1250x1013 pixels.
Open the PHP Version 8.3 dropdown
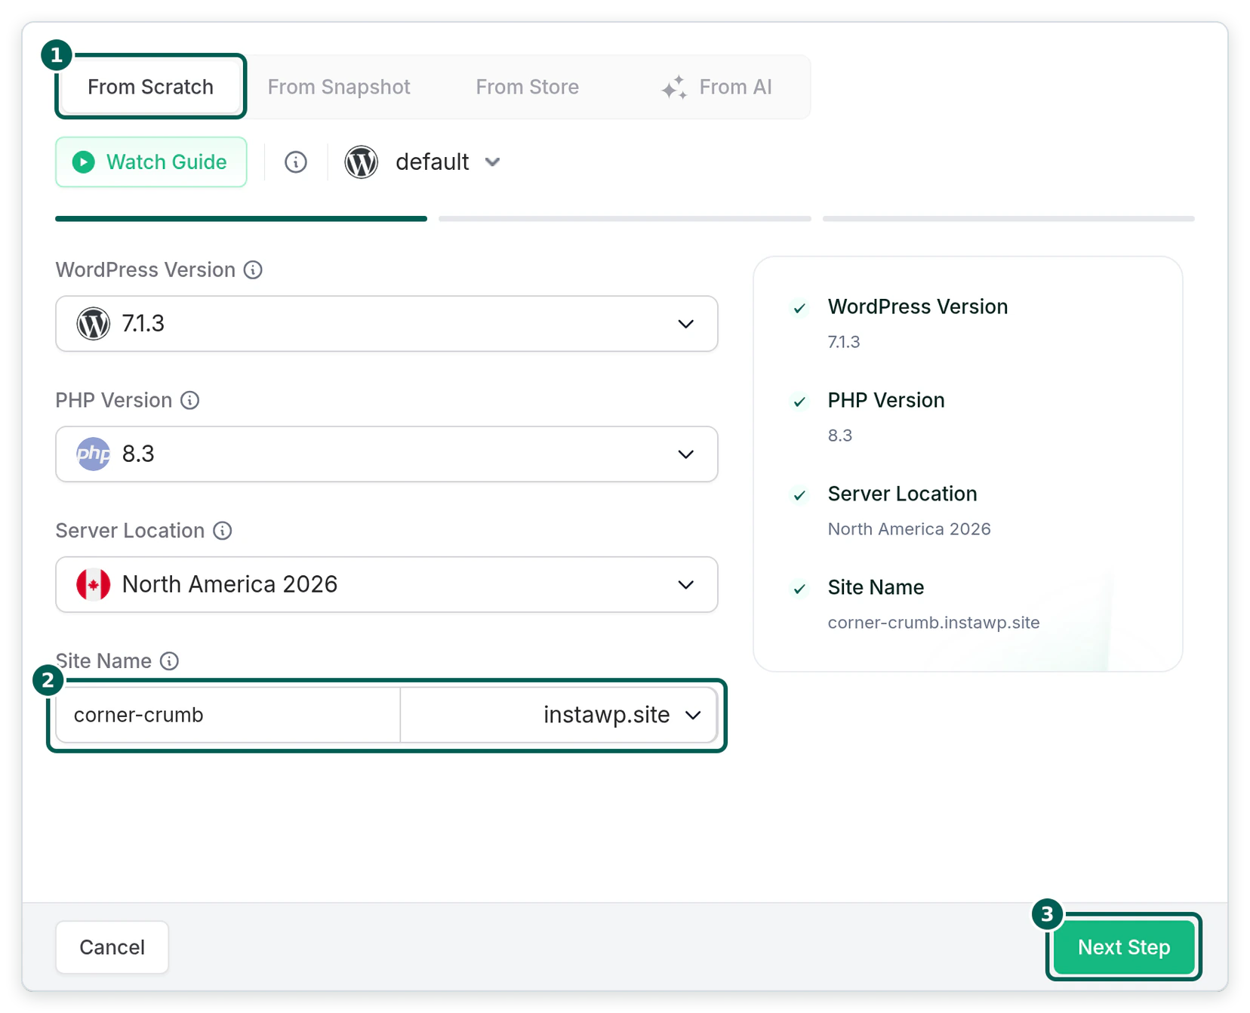point(386,454)
